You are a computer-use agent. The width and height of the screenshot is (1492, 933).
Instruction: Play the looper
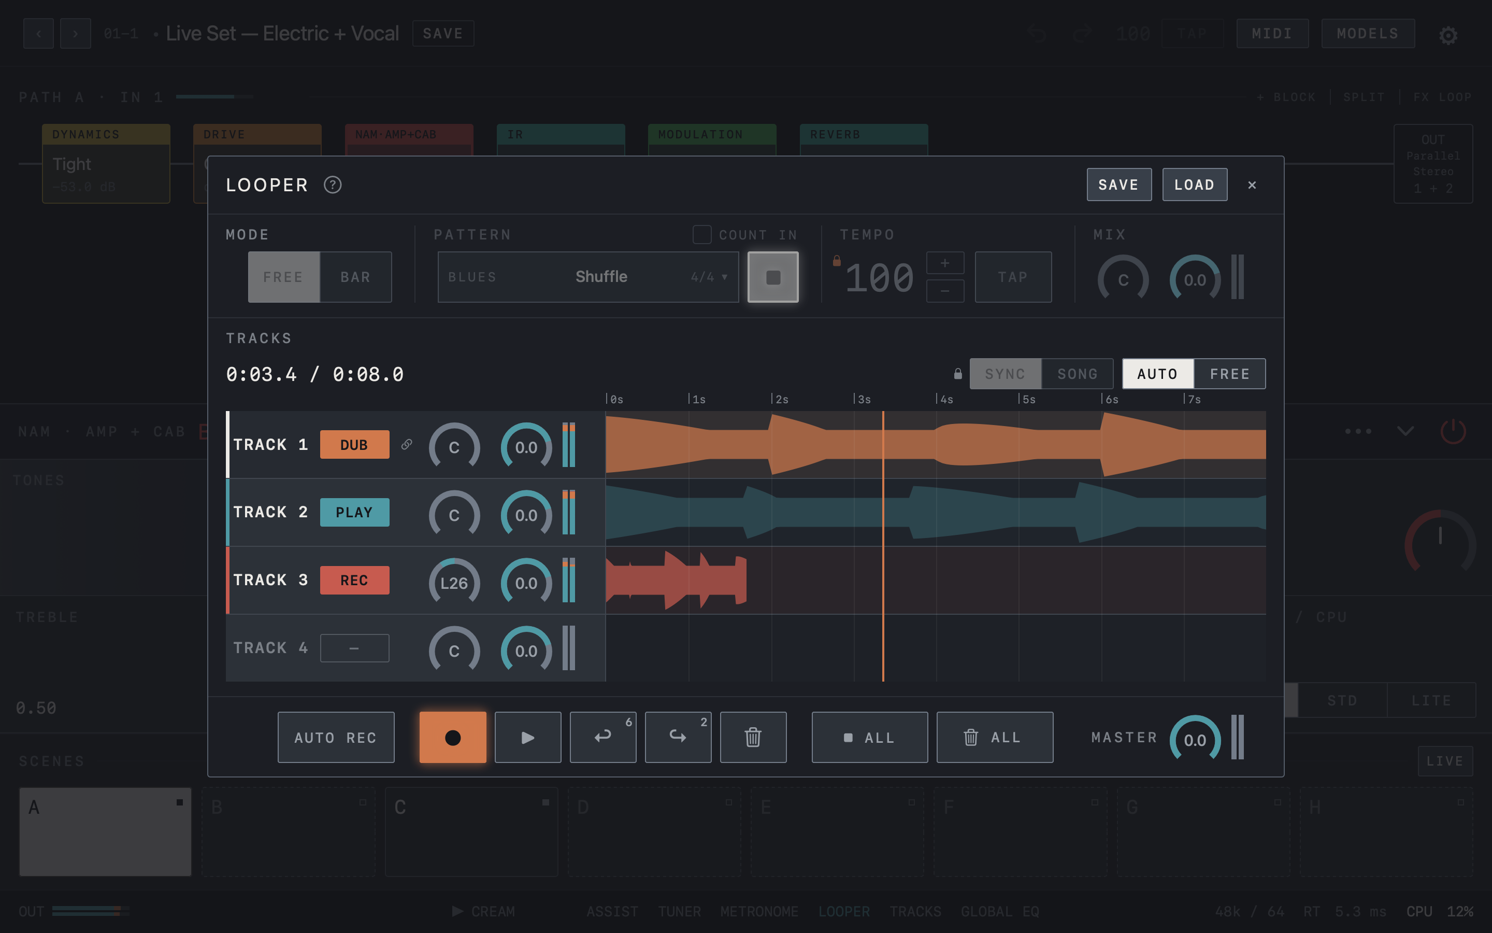pos(528,738)
